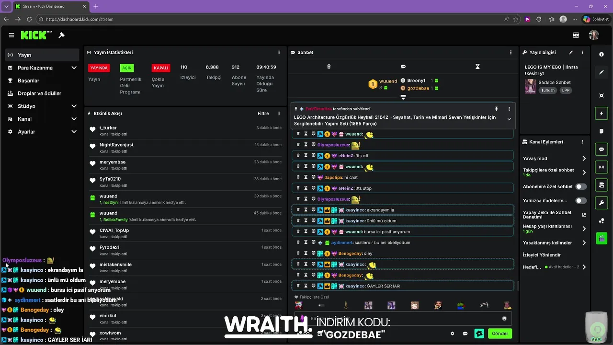This screenshot has width=613, height=345.
Task: Click the Sadece Sohbet category thumbnail
Action: click(x=530, y=86)
